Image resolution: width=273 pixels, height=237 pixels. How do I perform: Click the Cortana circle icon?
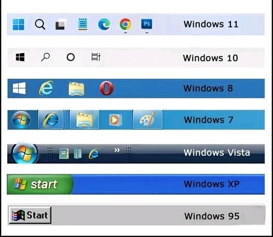tap(71, 57)
